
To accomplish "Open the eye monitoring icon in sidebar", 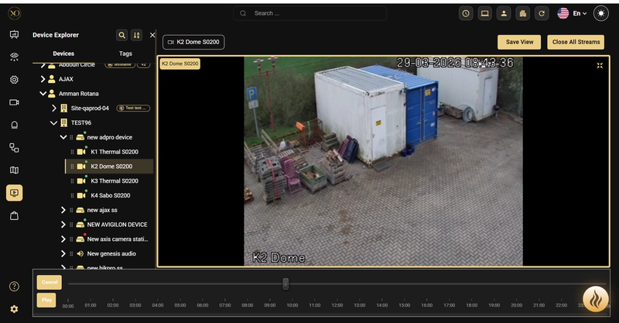I will coord(14,57).
